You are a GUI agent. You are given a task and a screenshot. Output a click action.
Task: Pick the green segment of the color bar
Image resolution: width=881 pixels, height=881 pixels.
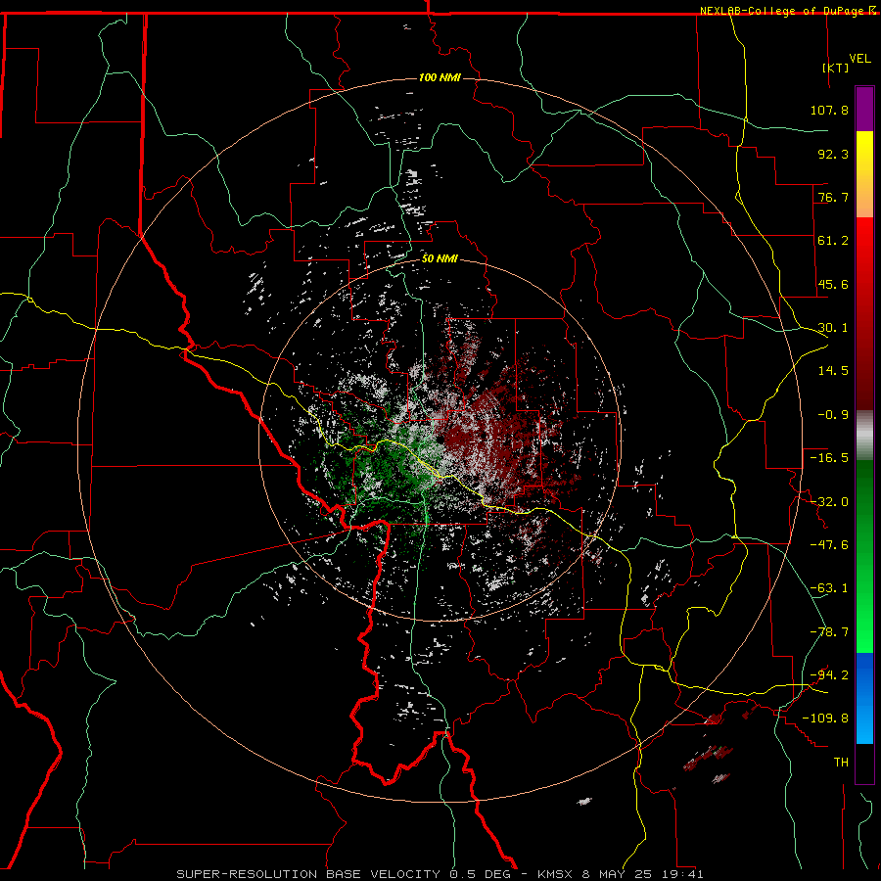point(864,556)
